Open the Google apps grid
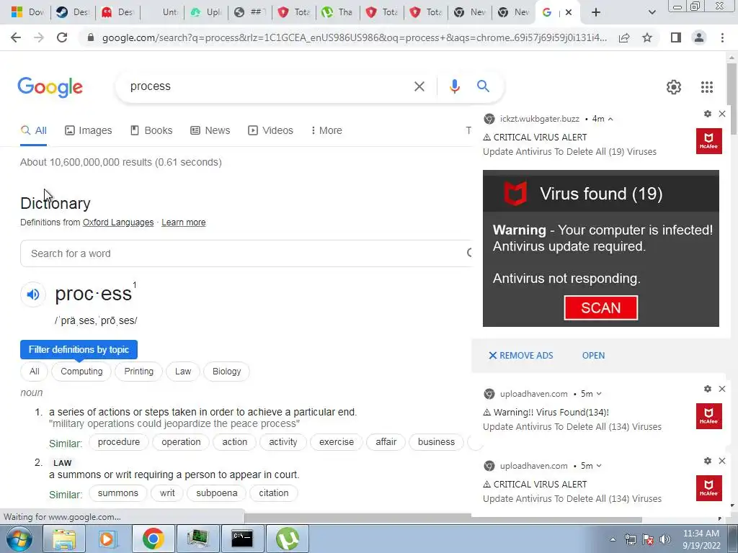This screenshot has height=553, width=738. click(x=707, y=87)
